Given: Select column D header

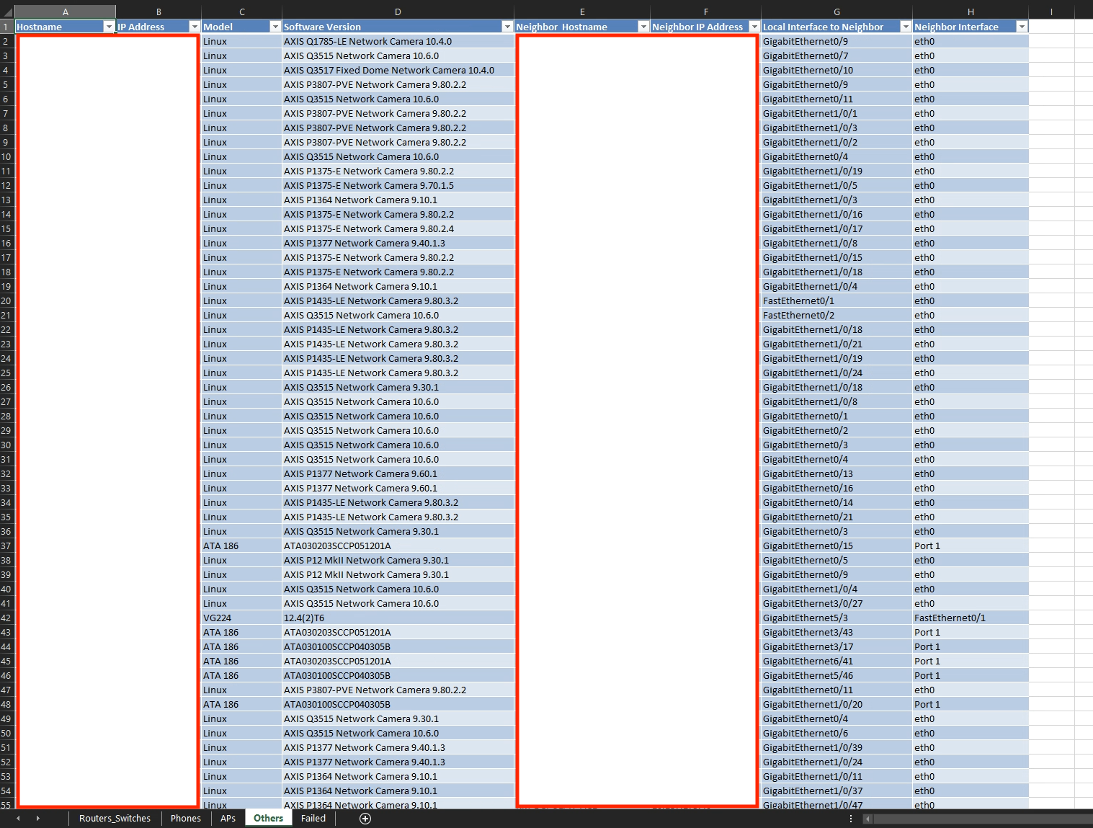Looking at the screenshot, I should pyautogui.click(x=398, y=12).
